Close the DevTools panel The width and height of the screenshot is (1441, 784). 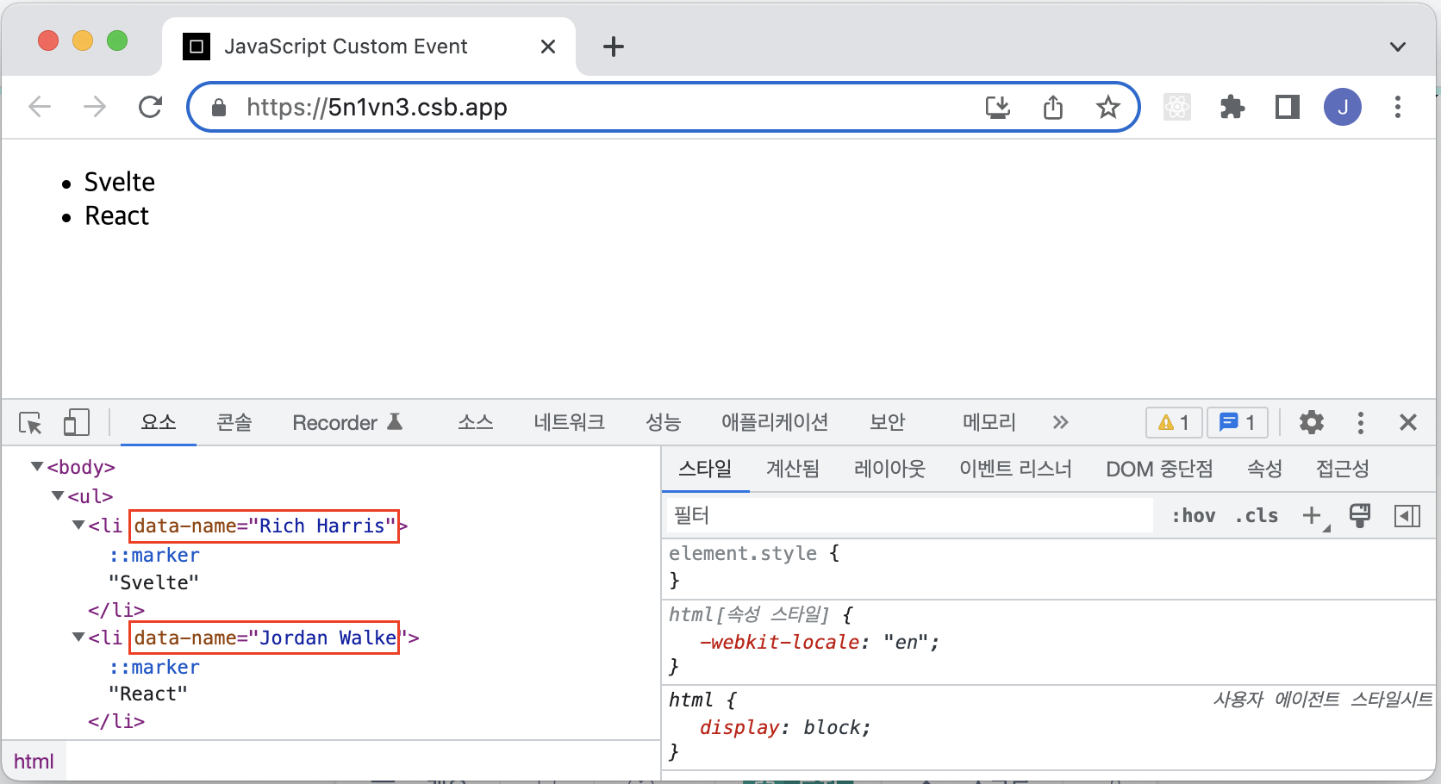(x=1408, y=422)
